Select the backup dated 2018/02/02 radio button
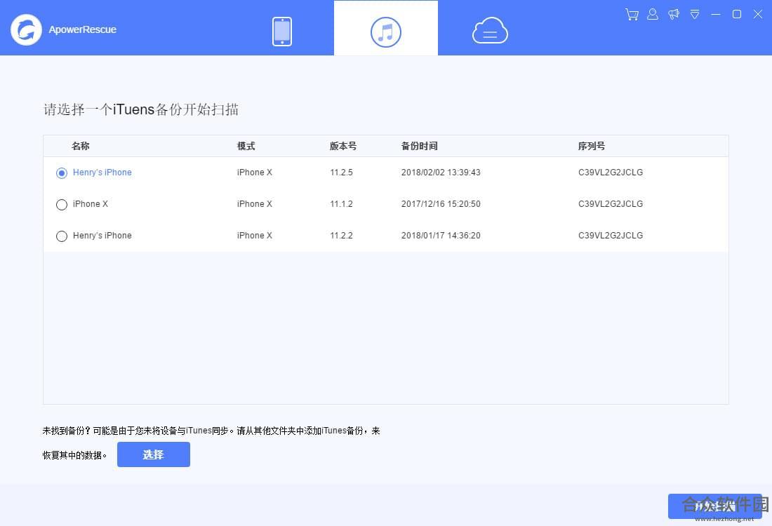 [x=62, y=173]
